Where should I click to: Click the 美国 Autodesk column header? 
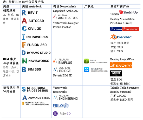tap(32, 6)
